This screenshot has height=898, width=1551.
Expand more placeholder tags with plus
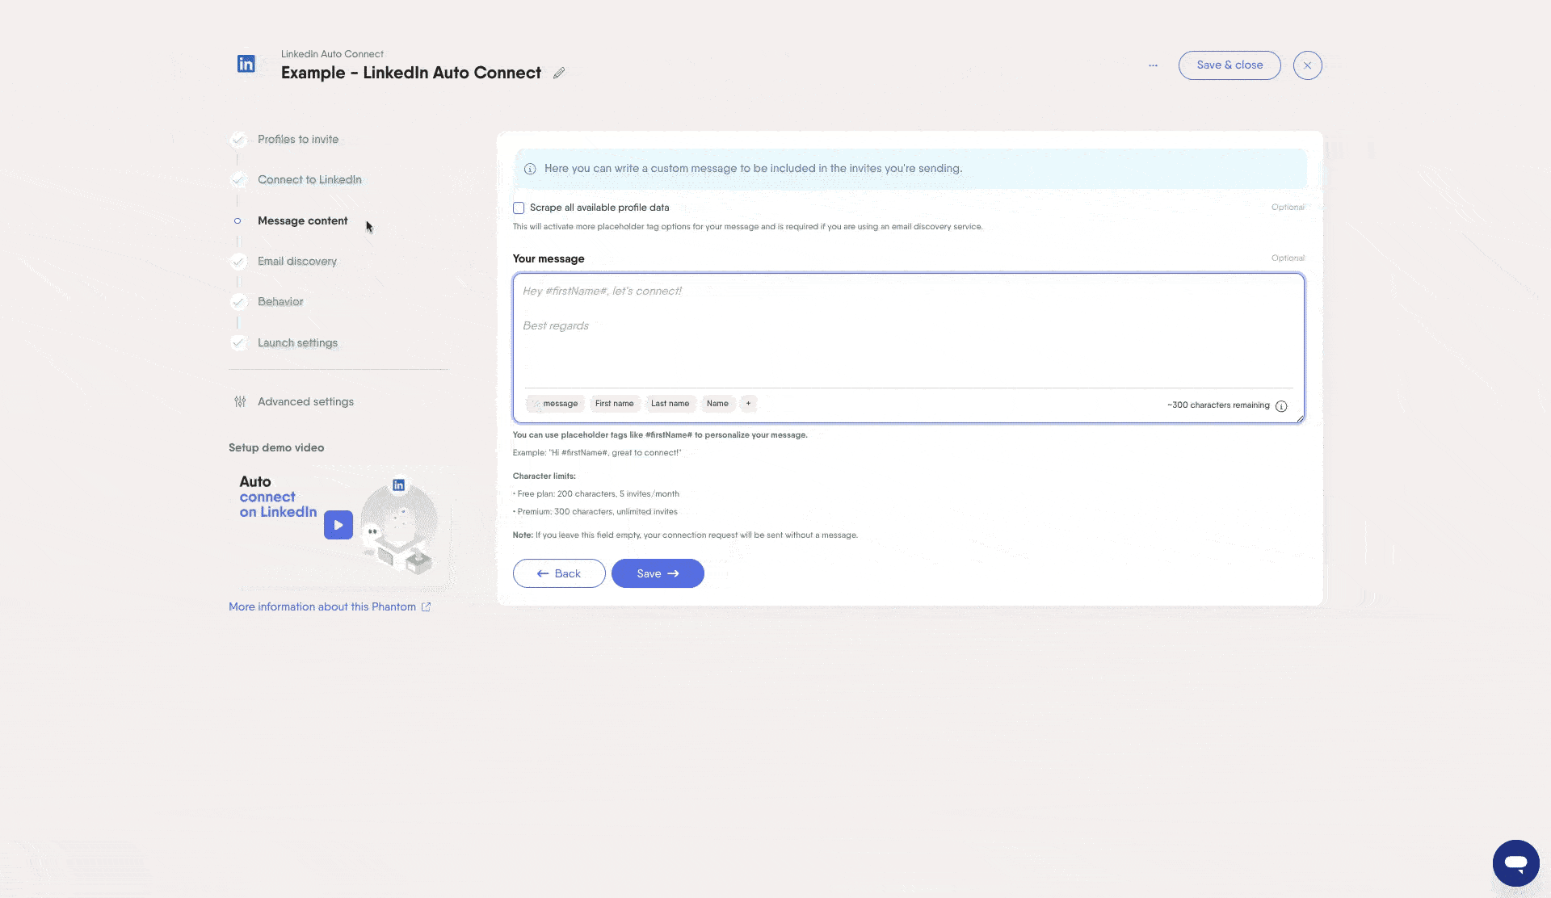(748, 403)
